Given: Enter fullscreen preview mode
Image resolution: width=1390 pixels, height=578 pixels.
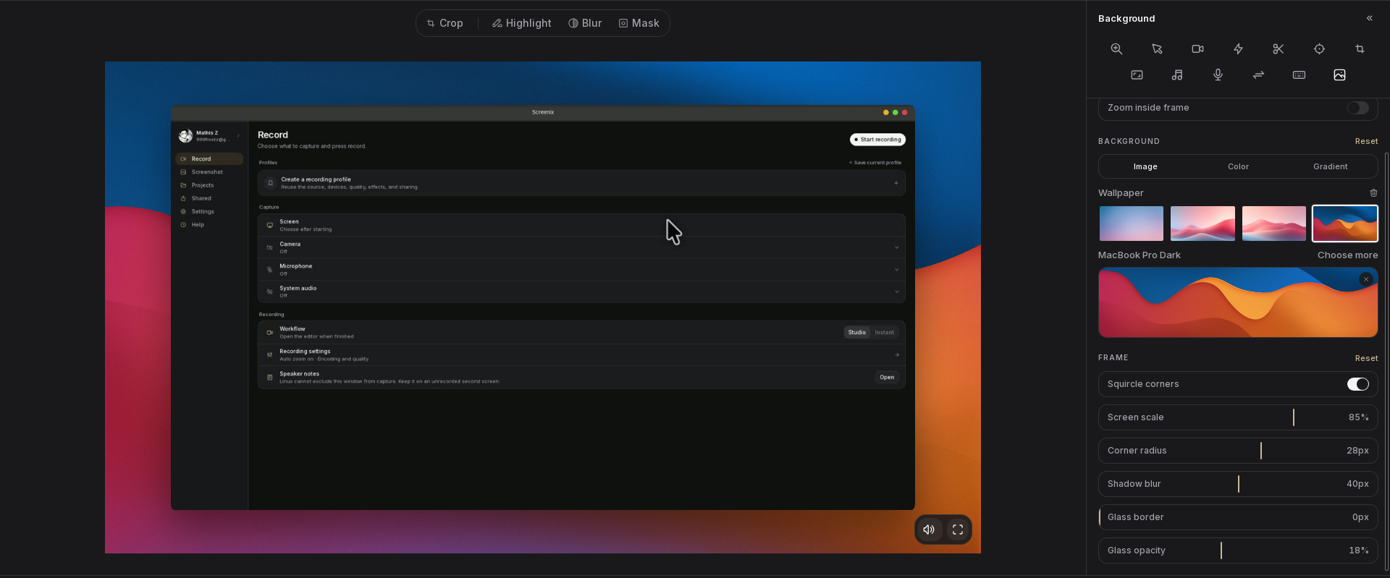Looking at the screenshot, I should (958, 530).
